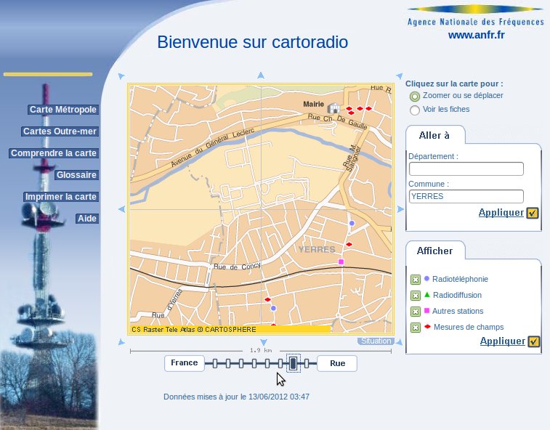Pan map toward top-right corner arrow
Screen dimensions: 550x430
(399, 75)
